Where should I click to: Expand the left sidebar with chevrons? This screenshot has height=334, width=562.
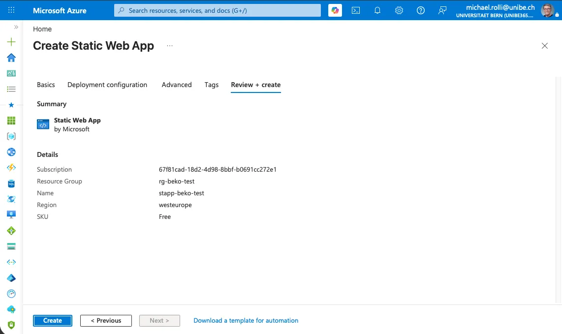tap(16, 27)
